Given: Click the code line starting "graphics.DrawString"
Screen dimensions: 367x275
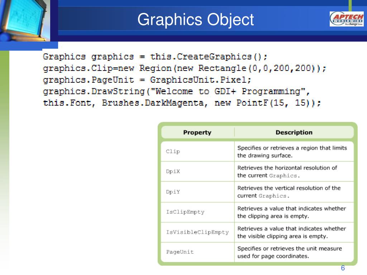Looking at the screenshot, I should [176, 91].
